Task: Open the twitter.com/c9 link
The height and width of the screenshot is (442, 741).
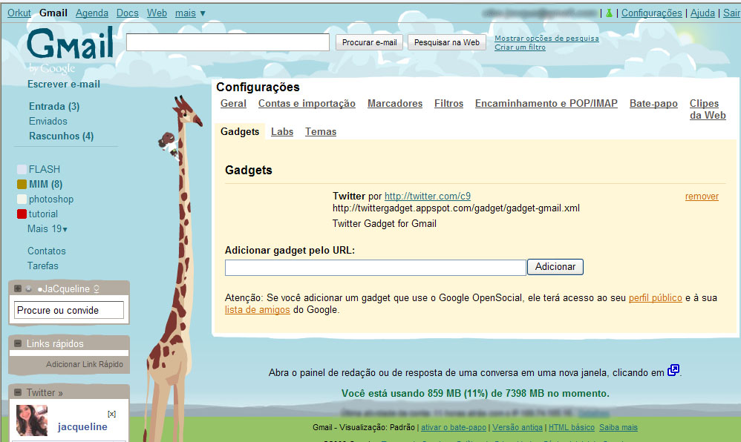Action: tap(428, 196)
